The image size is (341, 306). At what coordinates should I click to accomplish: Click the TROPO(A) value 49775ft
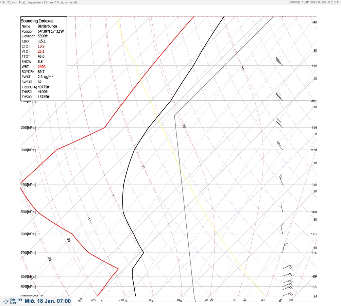click(x=44, y=87)
